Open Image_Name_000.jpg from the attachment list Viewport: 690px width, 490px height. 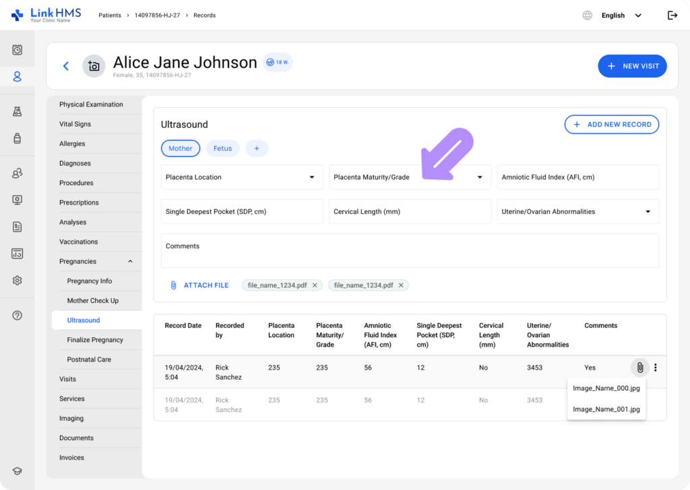coord(606,388)
